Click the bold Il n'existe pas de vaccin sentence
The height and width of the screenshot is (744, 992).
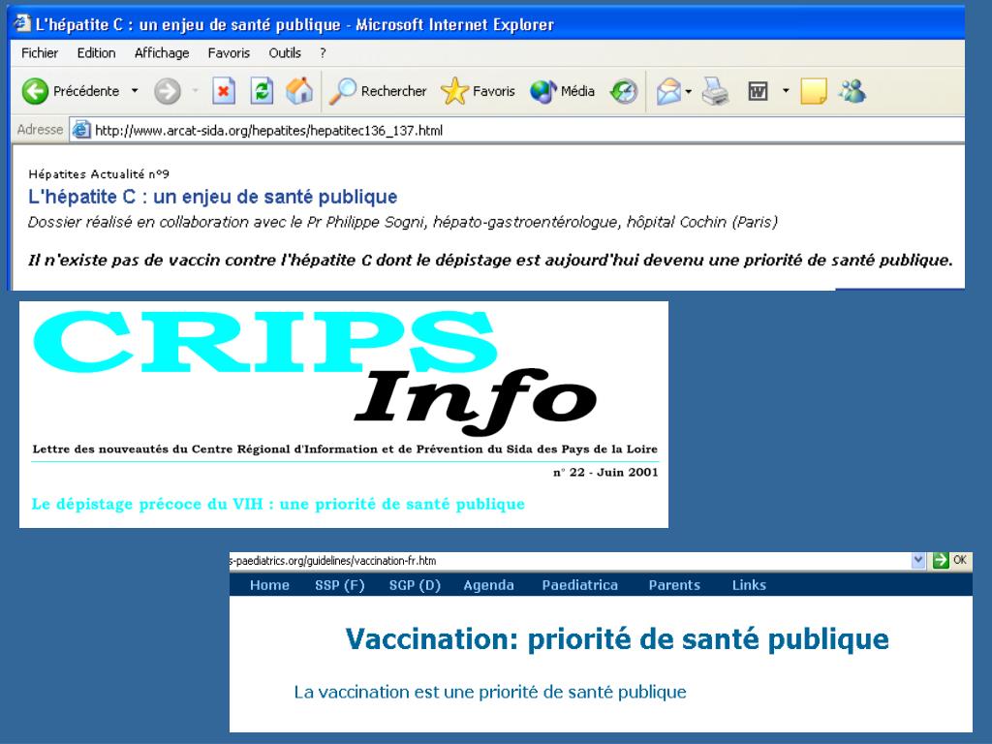[490, 260]
